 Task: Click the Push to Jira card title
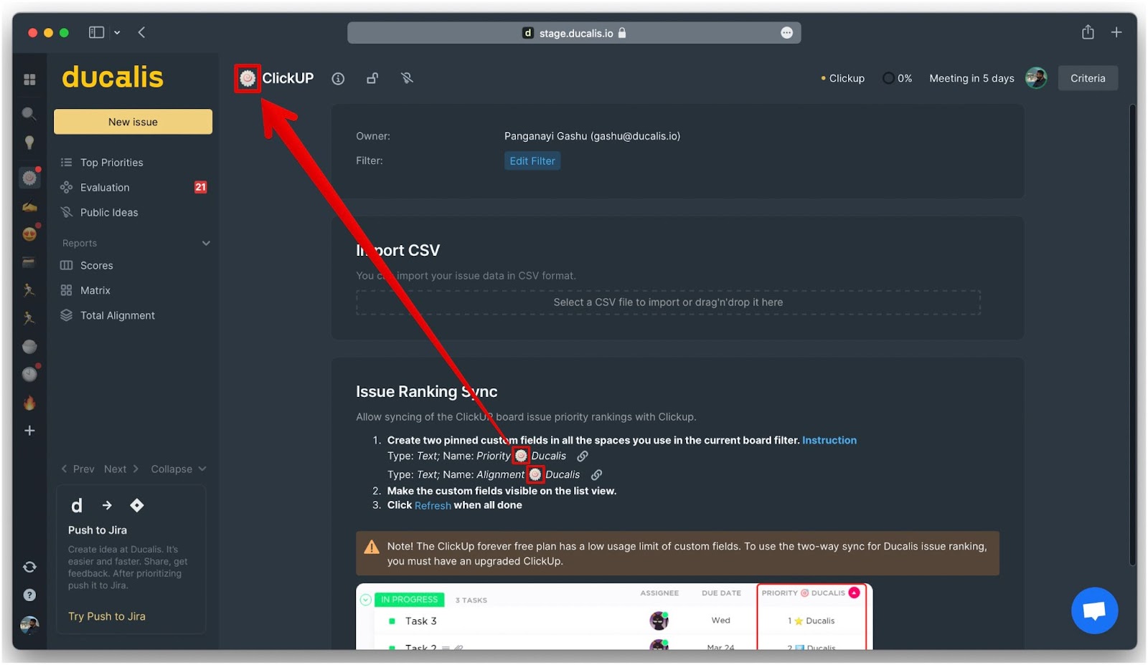pyautogui.click(x=98, y=530)
